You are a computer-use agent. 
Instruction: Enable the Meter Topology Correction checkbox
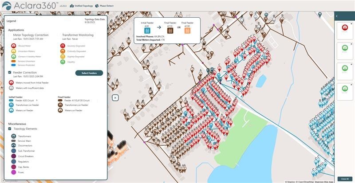click(10, 35)
